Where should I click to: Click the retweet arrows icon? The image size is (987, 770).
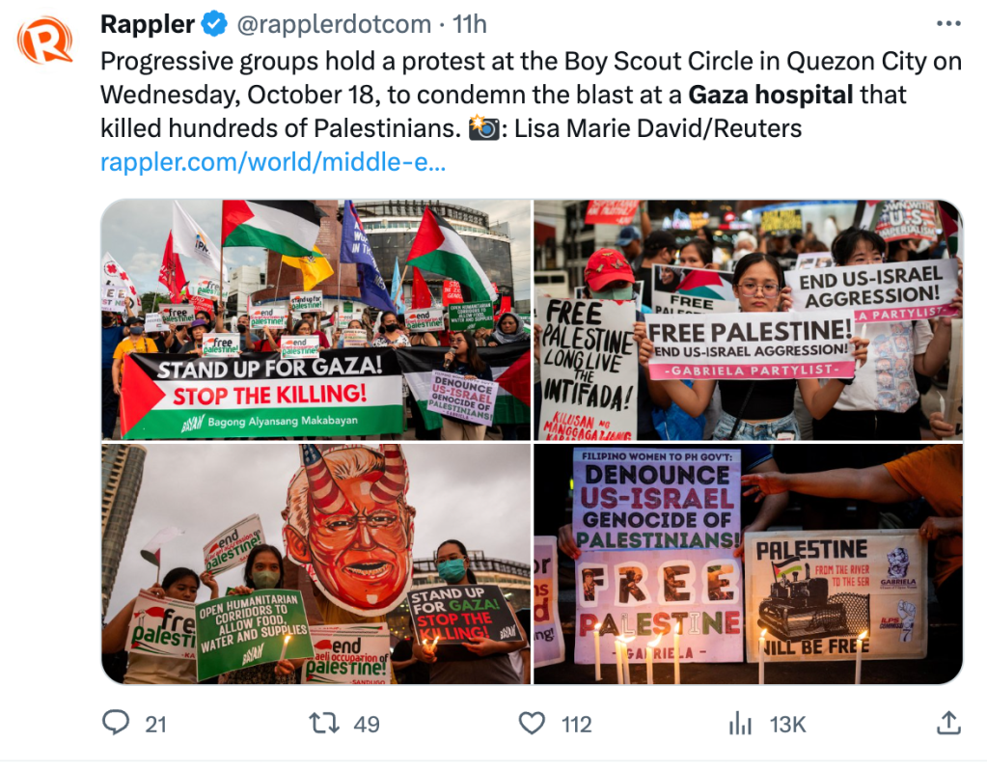[x=324, y=724]
